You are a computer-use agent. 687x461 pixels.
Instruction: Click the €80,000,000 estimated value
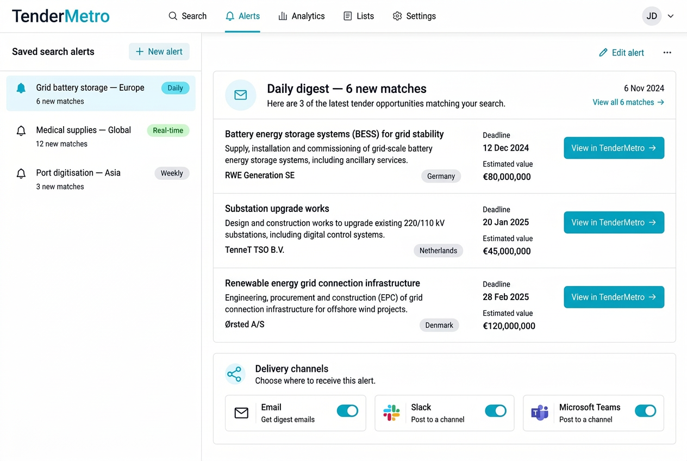tap(507, 177)
